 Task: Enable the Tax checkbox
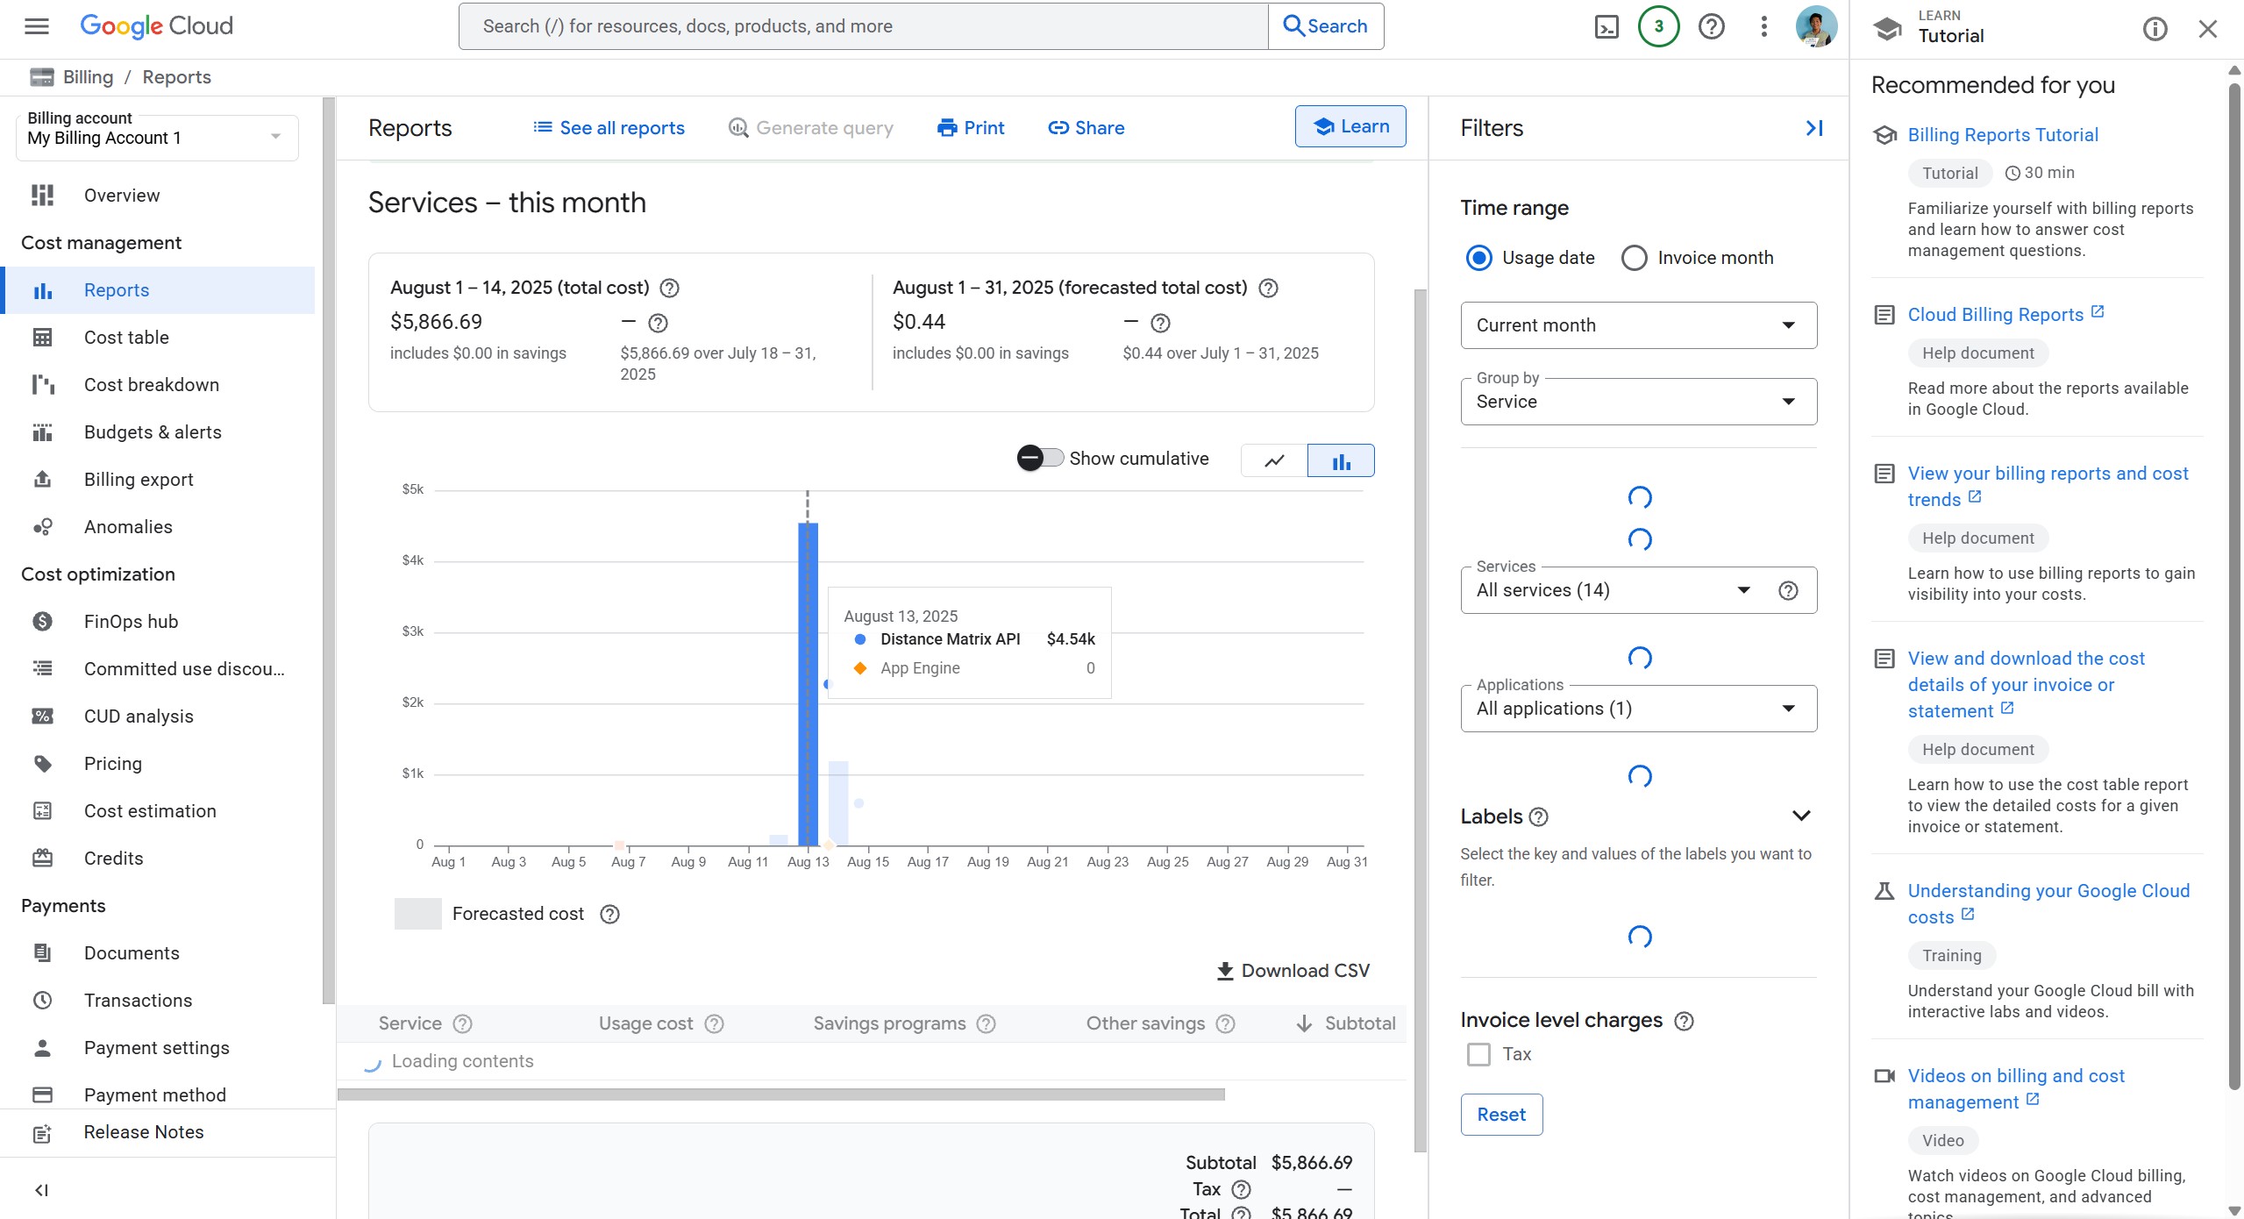click(1478, 1054)
